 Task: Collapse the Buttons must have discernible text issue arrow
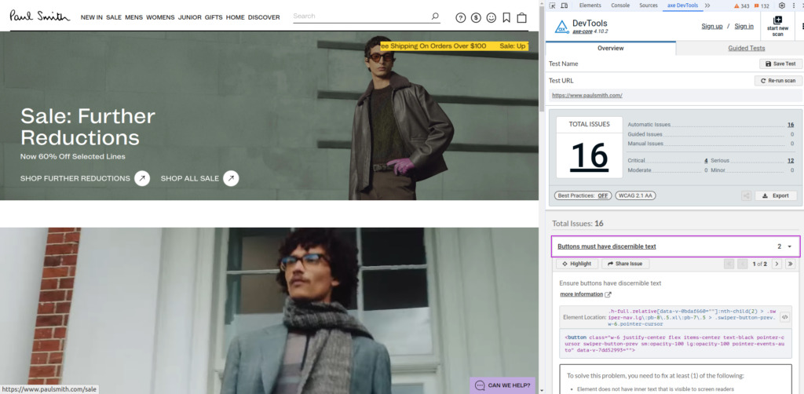click(x=790, y=247)
